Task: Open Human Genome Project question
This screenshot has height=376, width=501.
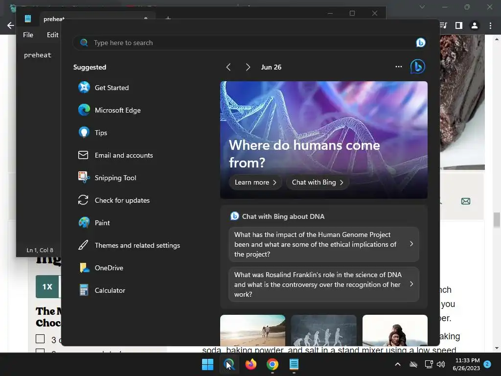Action: [x=324, y=244]
